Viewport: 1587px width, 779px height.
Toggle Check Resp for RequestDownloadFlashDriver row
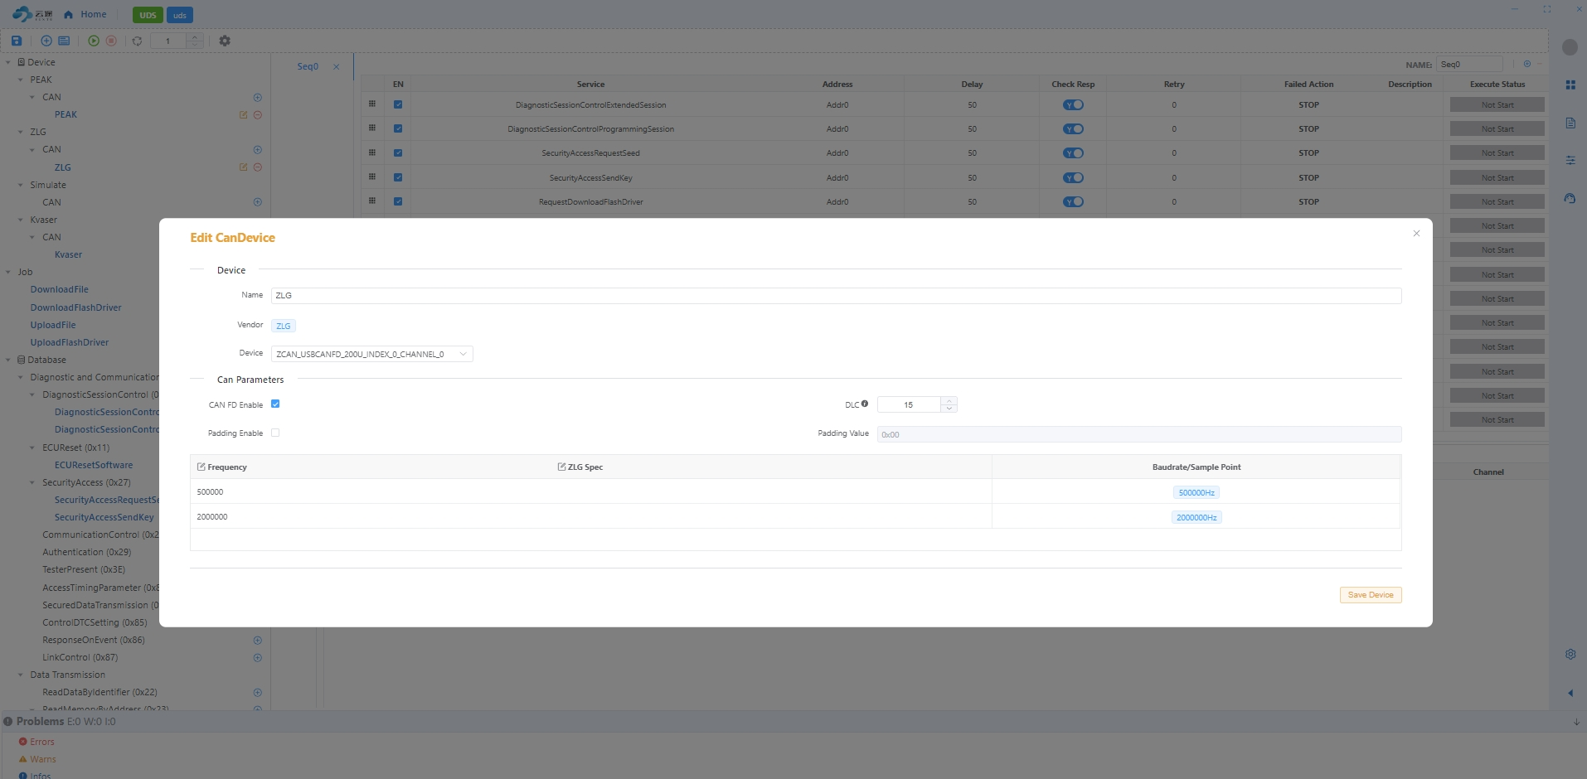1073,201
